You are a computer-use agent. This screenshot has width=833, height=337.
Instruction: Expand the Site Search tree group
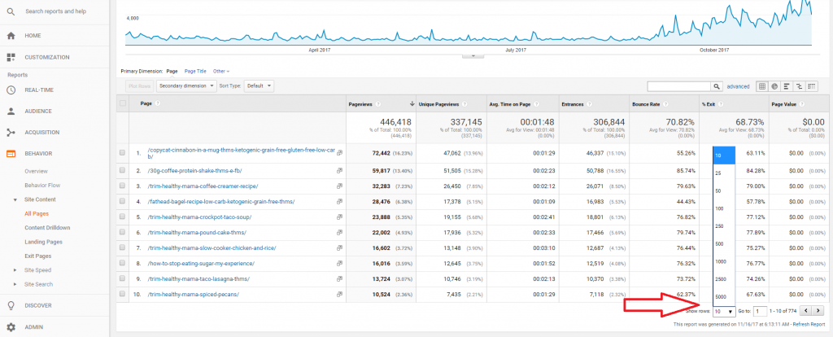[15, 284]
